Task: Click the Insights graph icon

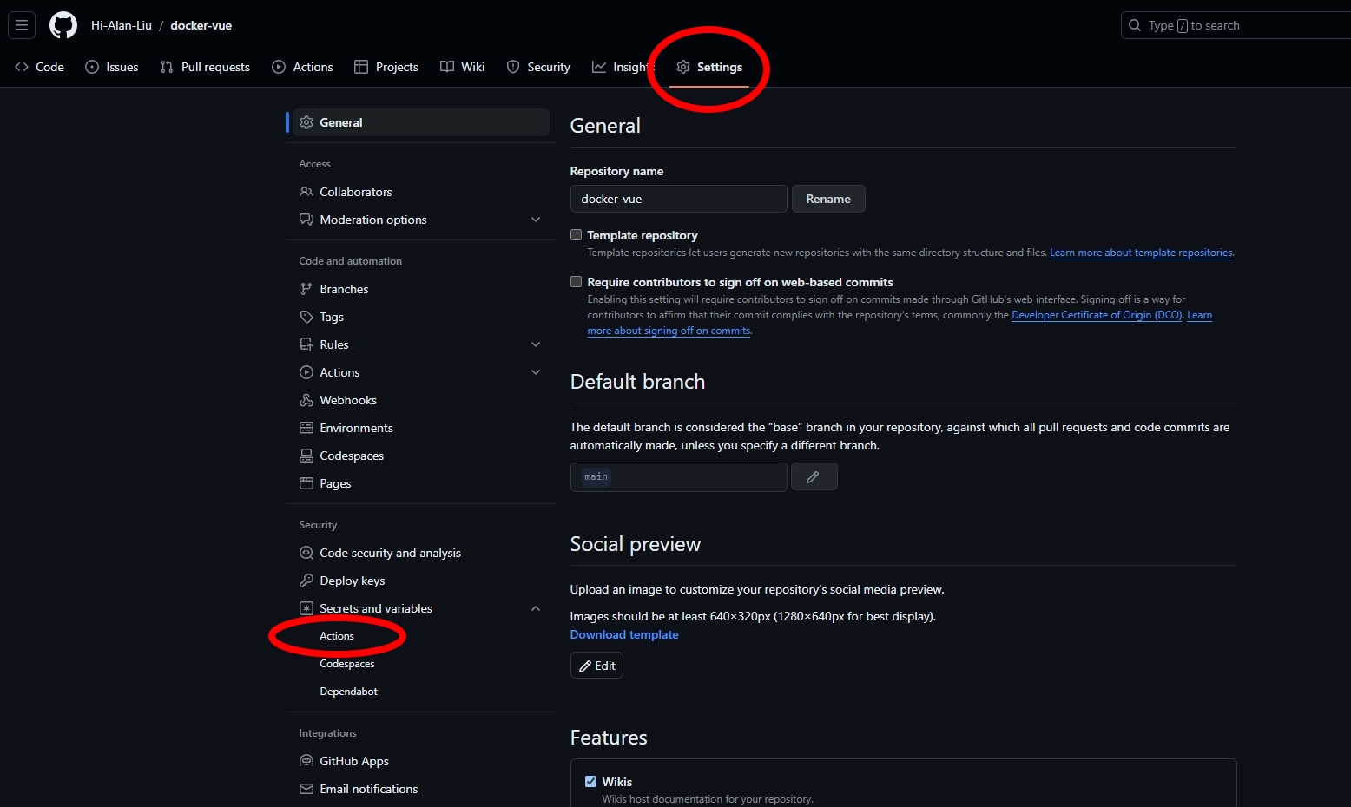Action: (599, 67)
